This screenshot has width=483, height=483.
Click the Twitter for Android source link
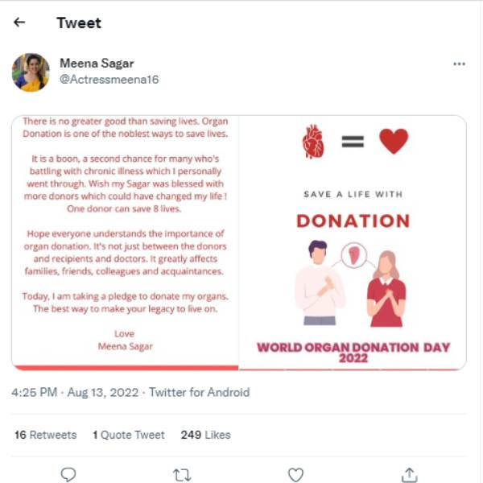point(199,393)
